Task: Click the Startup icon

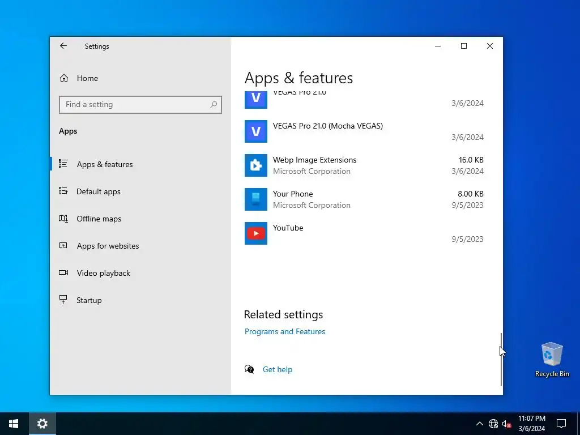Action: pyautogui.click(x=63, y=299)
